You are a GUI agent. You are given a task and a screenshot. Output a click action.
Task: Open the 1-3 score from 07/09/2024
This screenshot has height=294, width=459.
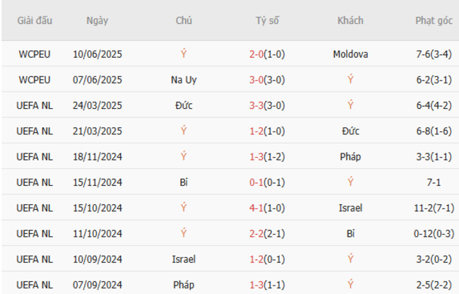267,284
